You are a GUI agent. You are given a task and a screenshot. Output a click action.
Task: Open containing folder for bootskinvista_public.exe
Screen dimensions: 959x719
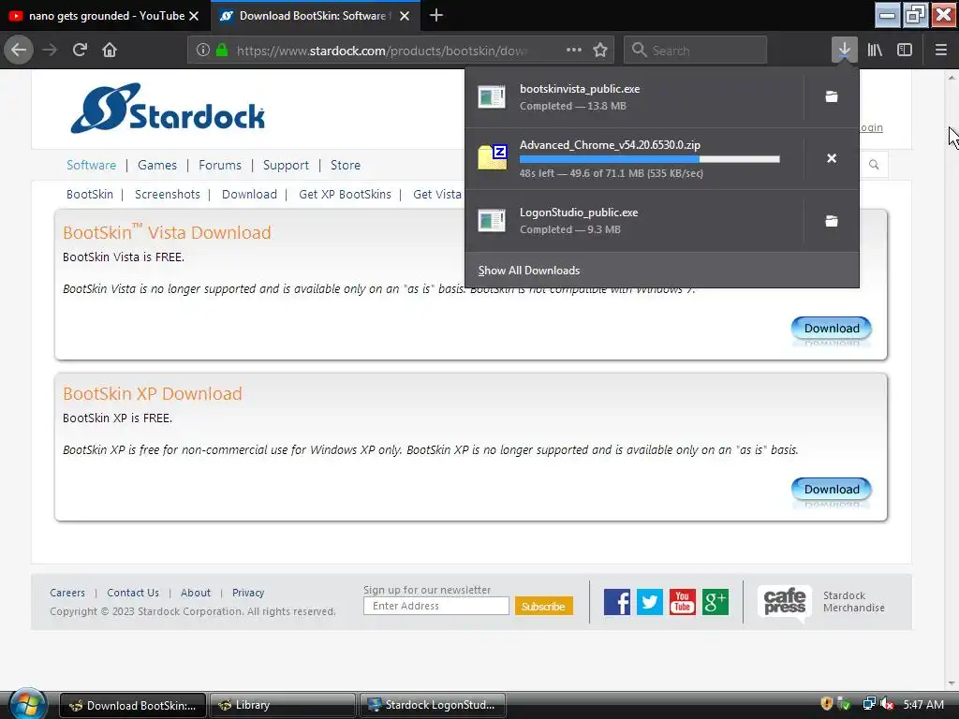(832, 96)
